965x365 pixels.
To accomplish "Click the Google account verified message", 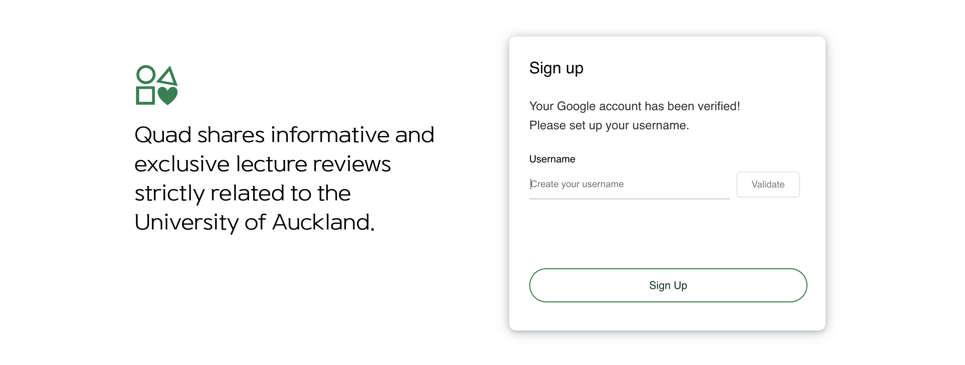I will tap(634, 106).
